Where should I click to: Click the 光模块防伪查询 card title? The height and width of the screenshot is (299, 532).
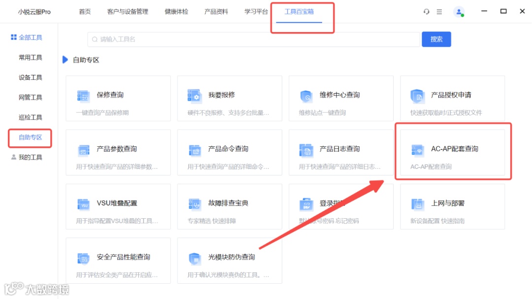(x=232, y=257)
